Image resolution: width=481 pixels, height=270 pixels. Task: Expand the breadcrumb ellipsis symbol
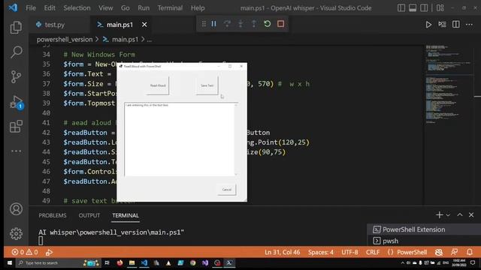(150, 40)
